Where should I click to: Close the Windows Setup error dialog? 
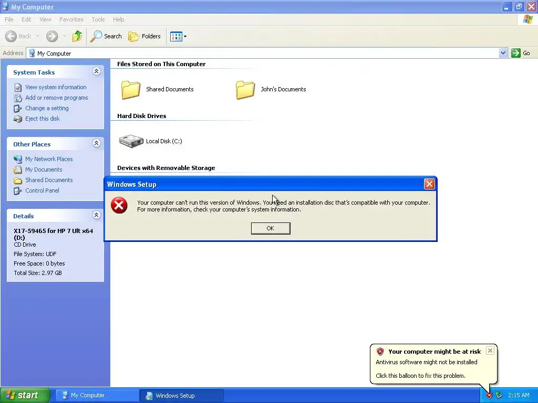(429, 184)
